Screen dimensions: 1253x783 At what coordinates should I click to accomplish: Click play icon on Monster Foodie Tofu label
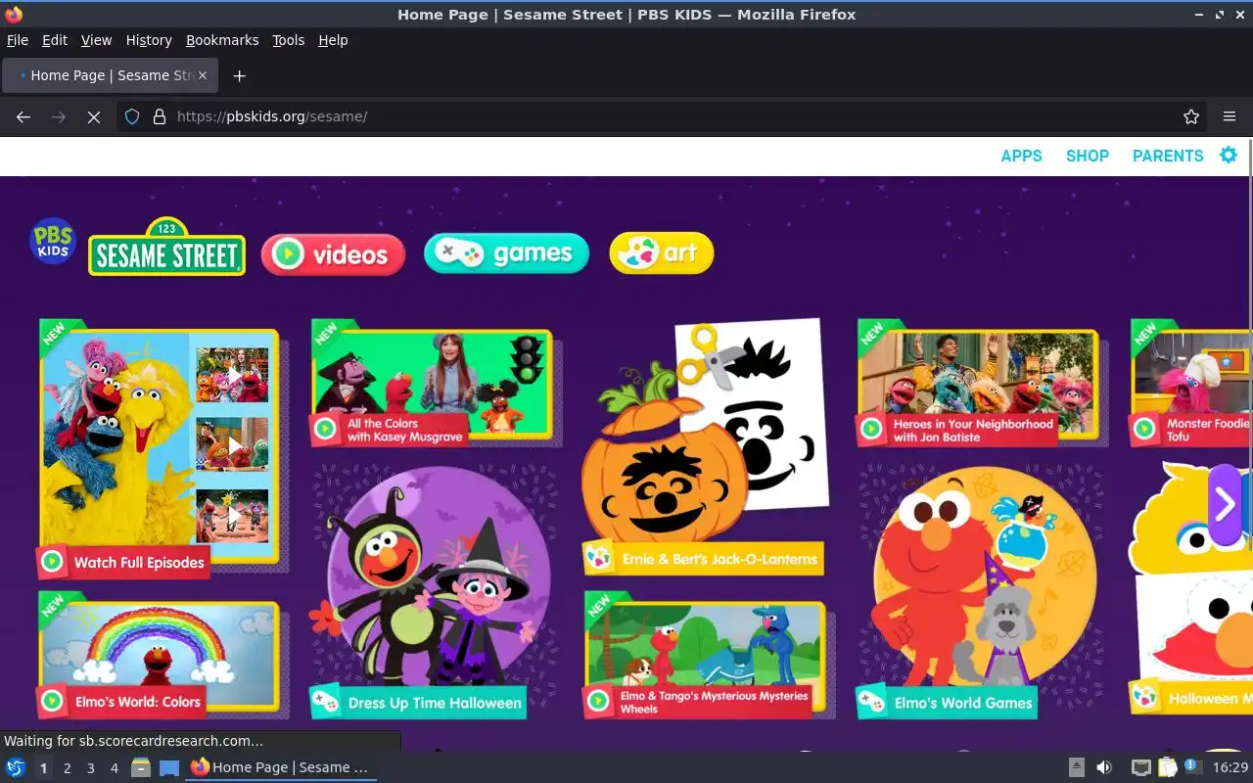[1144, 428]
